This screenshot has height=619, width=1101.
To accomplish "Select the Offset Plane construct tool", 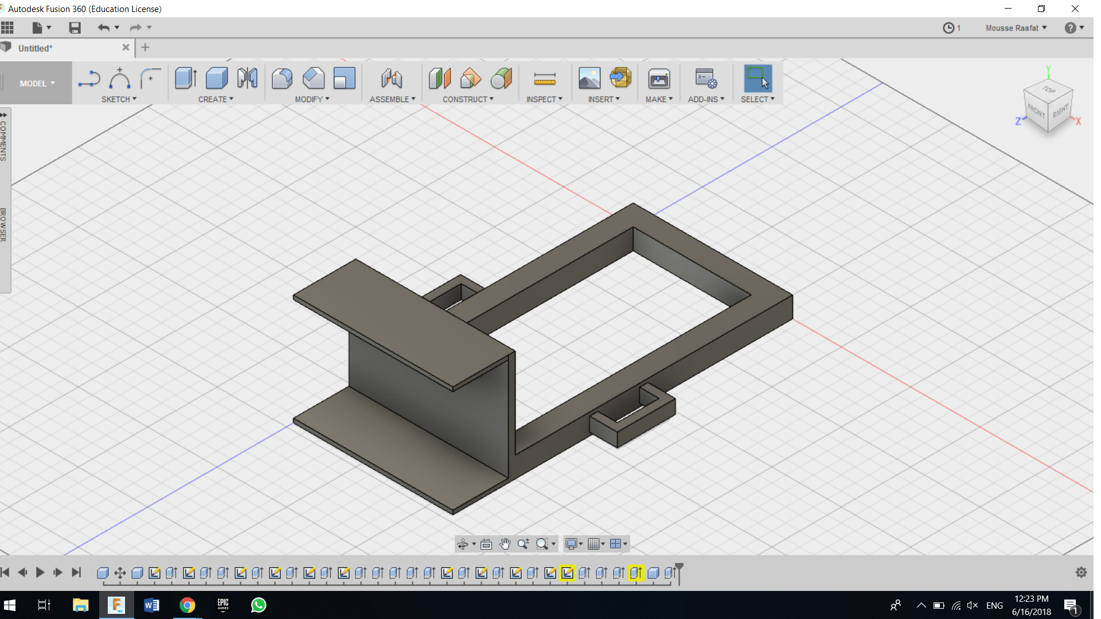I will point(440,79).
